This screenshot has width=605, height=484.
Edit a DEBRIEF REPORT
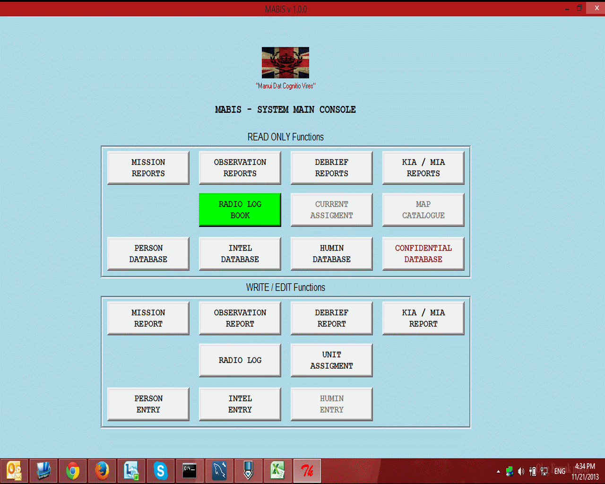[x=332, y=318]
